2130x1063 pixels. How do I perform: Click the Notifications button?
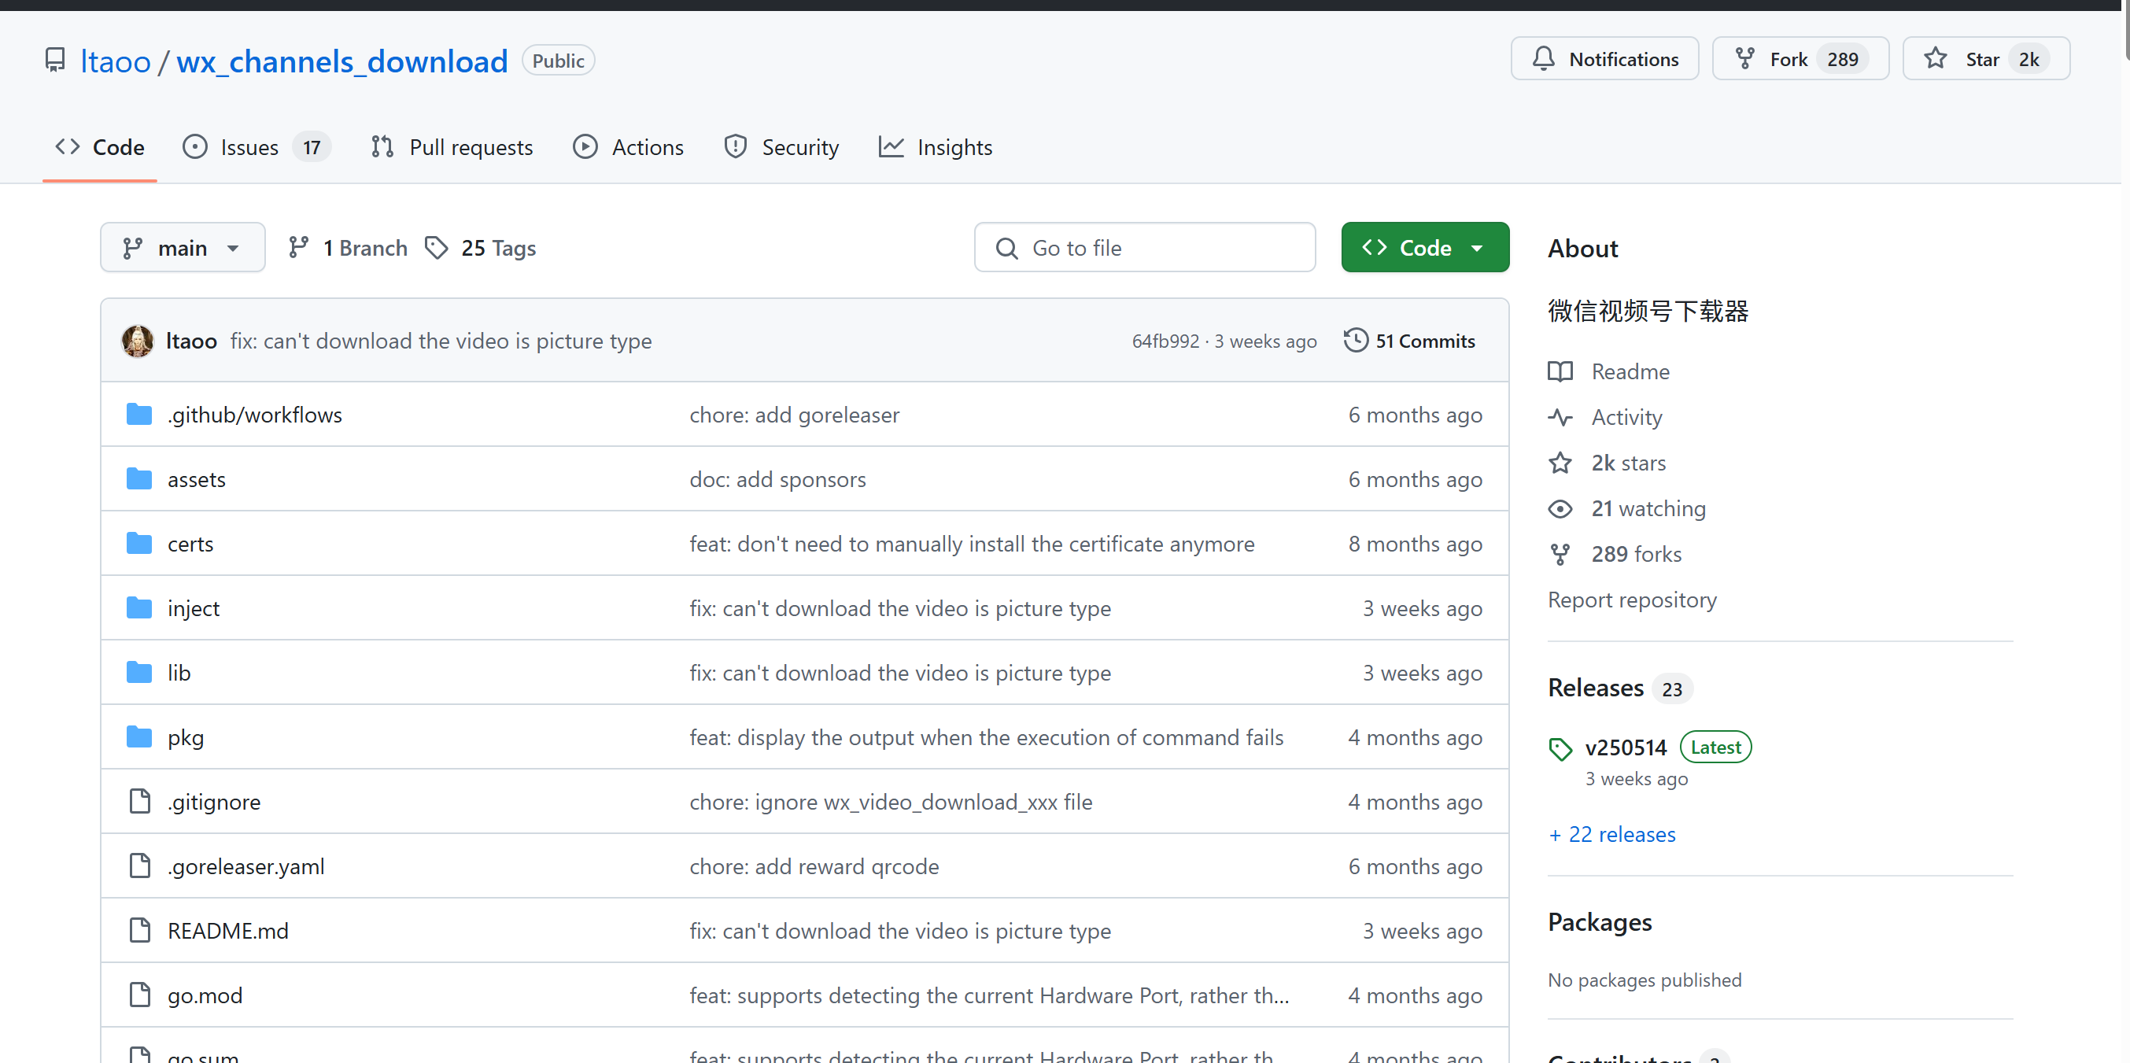pyautogui.click(x=1604, y=59)
